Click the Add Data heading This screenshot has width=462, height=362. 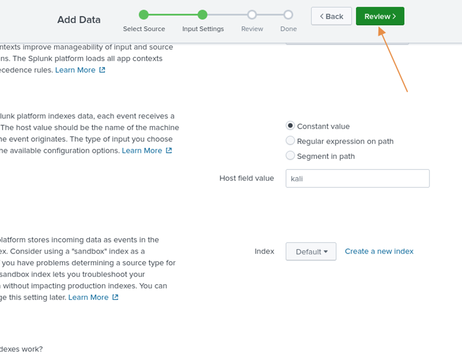pyautogui.click(x=79, y=20)
